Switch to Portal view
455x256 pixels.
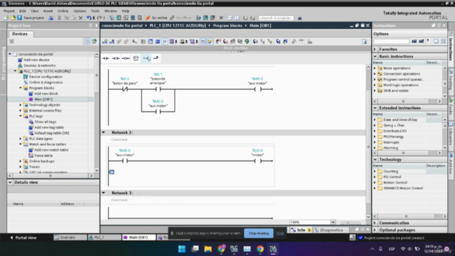[23, 238]
